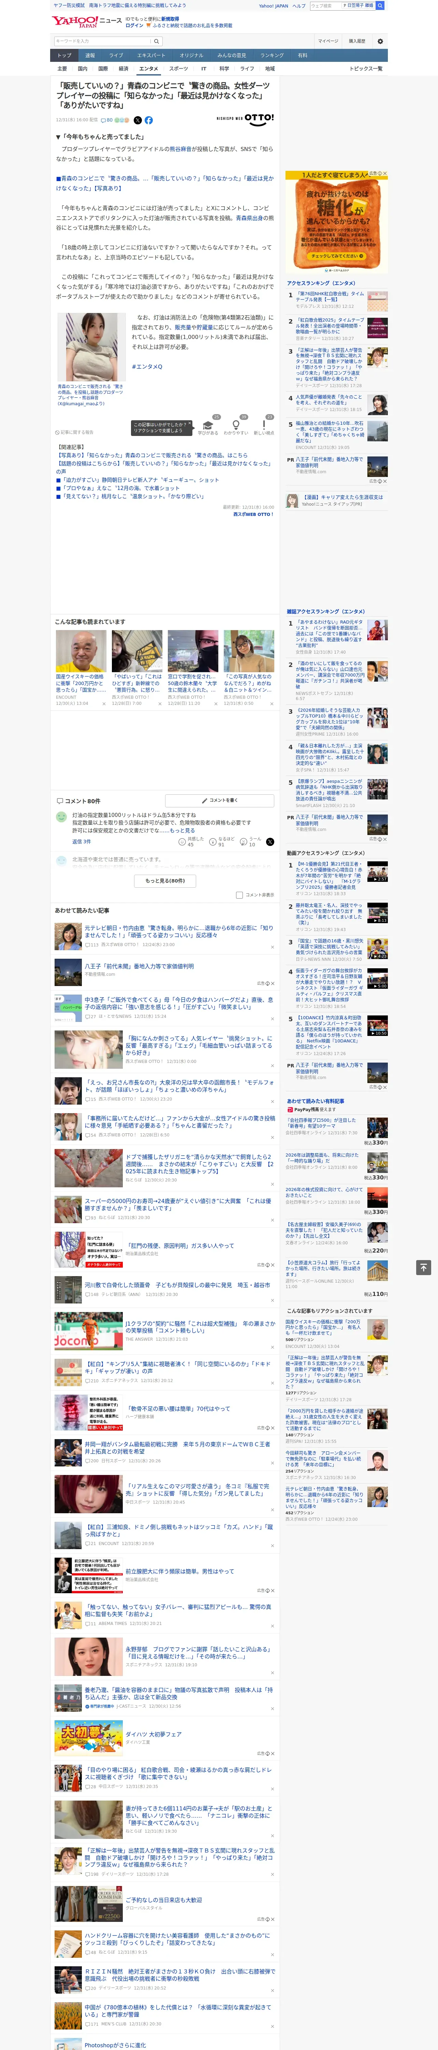This screenshot has height=2050, width=438.
Task: Click the 'なるほど' reaction on comment
Action: click(x=213, y=841)
